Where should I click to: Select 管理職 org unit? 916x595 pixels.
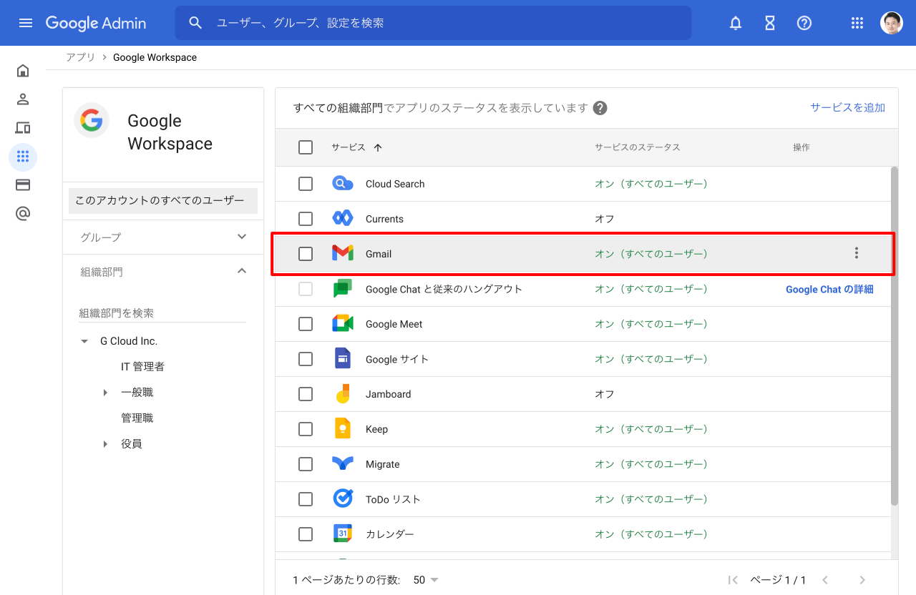pos(137,418)
